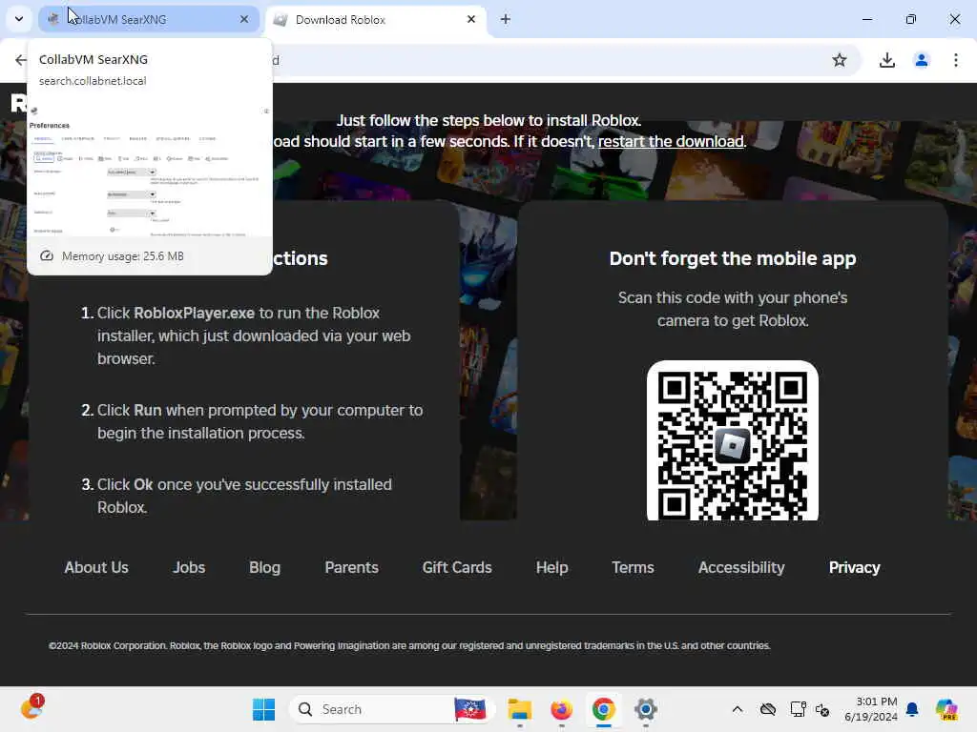Open the notification bell icon

[x=912, y=709]
